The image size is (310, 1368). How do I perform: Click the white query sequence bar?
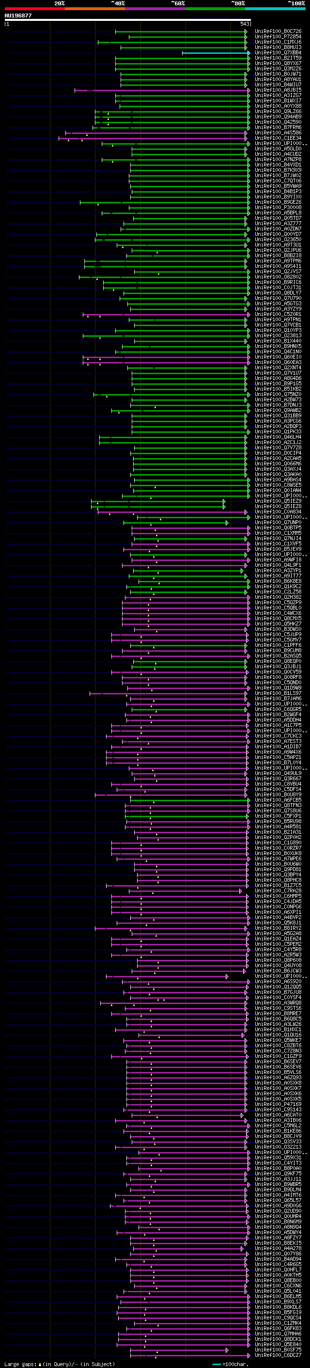[128, 19]
